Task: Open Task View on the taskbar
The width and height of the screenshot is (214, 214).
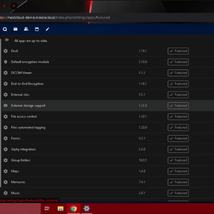Action: (x=47, y=209)
